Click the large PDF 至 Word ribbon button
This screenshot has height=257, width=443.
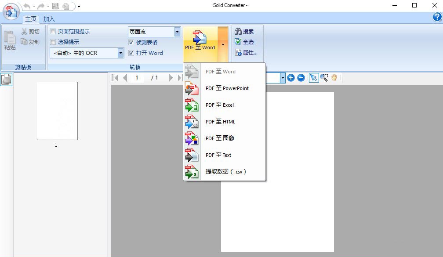(200, 44)
